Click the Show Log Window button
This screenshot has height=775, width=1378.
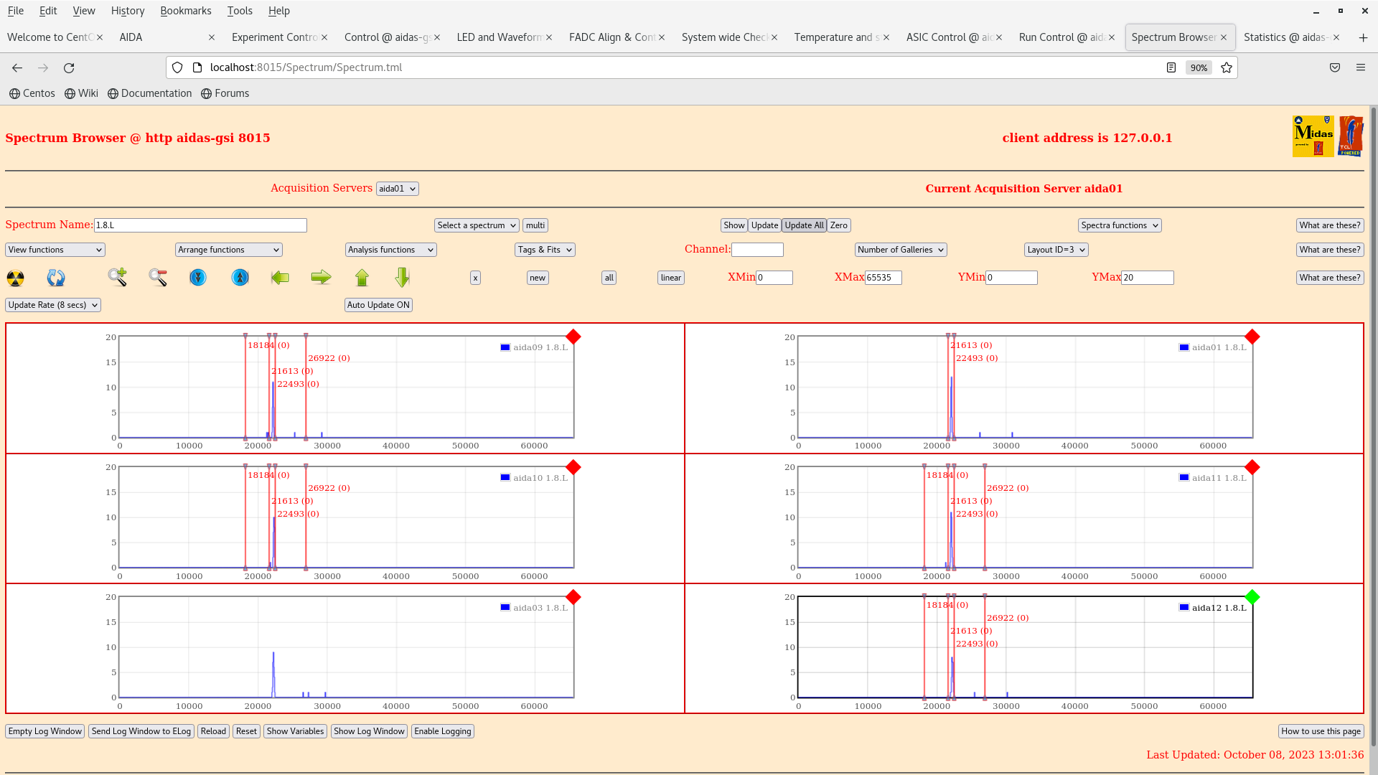pos(369,731)
